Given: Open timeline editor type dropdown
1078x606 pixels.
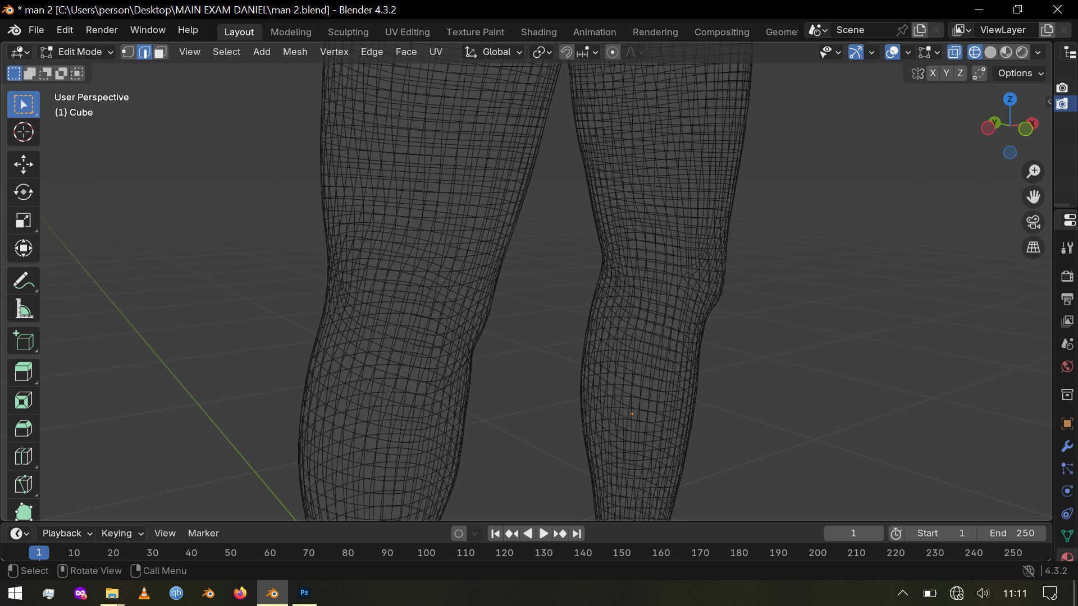Looking at the screenshot, I should click(x=20, y=534).
